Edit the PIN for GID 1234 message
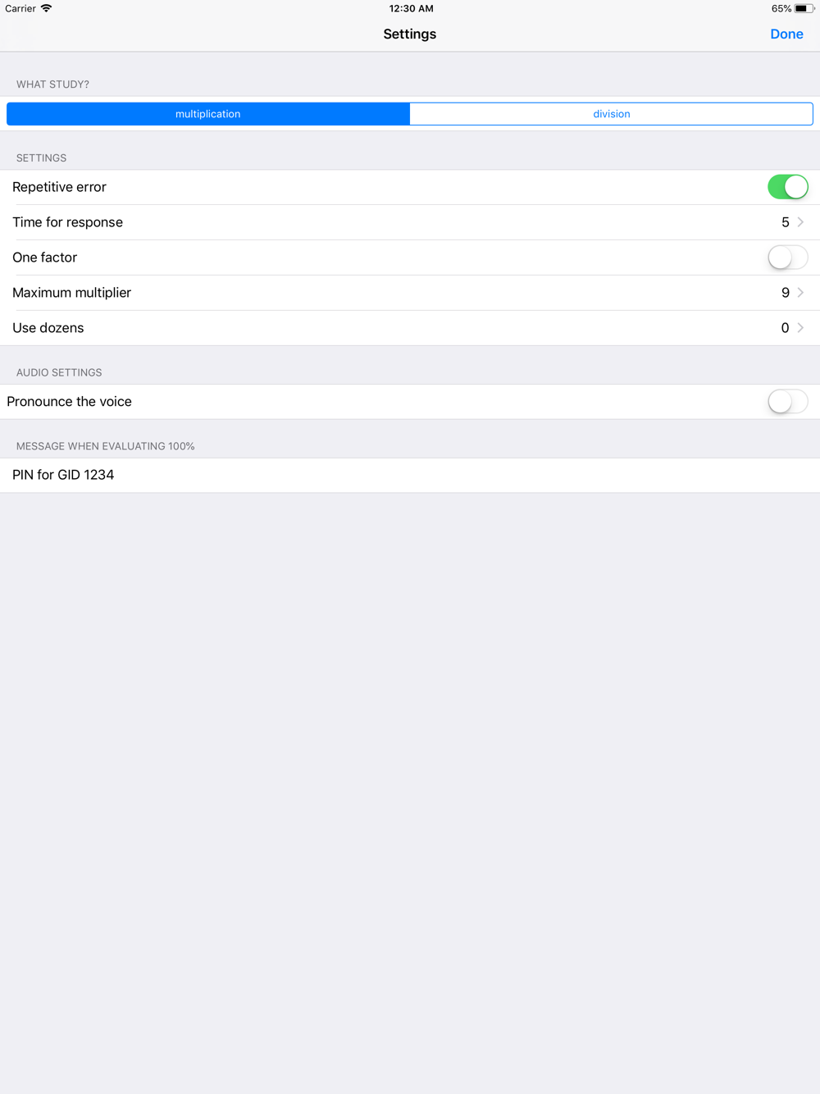Image resolution: width=820 pixels, height=1094 pixels. (x=410, y=475)
